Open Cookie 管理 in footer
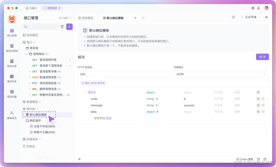The height and width of the screenshot is (167, 276). pyautogui.click(x=245, y=159)
